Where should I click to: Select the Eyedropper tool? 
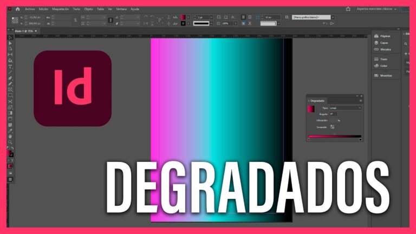[10, 131]
